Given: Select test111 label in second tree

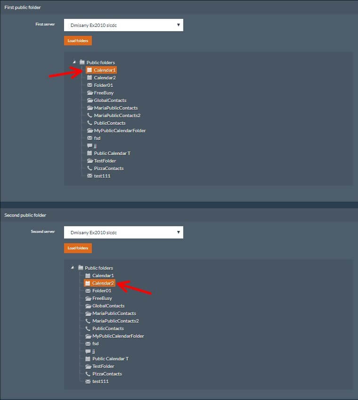Looking at the screenshot, I should pos(100,382).
